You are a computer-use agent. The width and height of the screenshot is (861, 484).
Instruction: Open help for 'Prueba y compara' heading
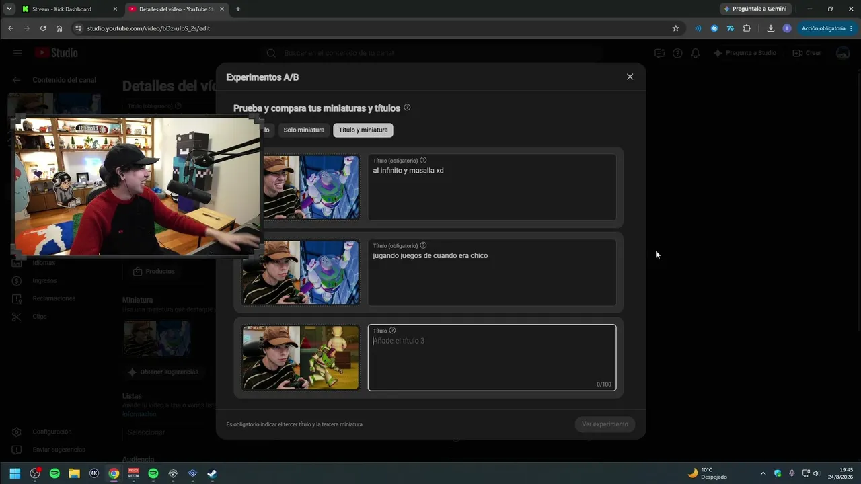coord(407,108)
